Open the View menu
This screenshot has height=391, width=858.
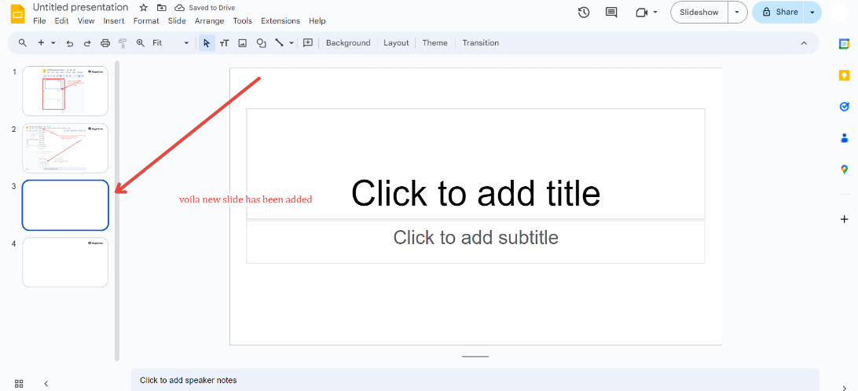86,20
